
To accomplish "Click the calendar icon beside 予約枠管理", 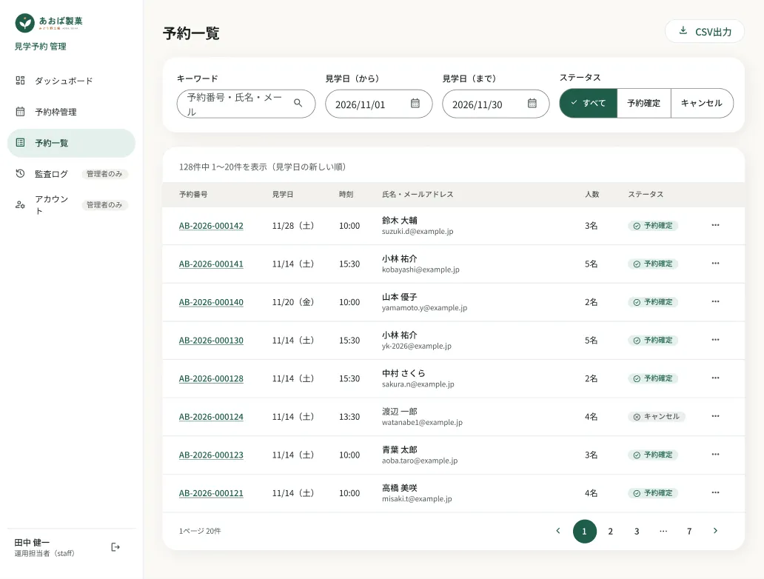I will point(20,112).
